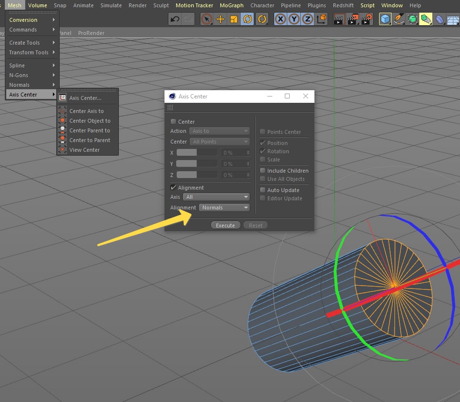The width and height of the screenshot is (460, 402).
Task: Expand the Conversion submenu
Action: coord(33,20)
